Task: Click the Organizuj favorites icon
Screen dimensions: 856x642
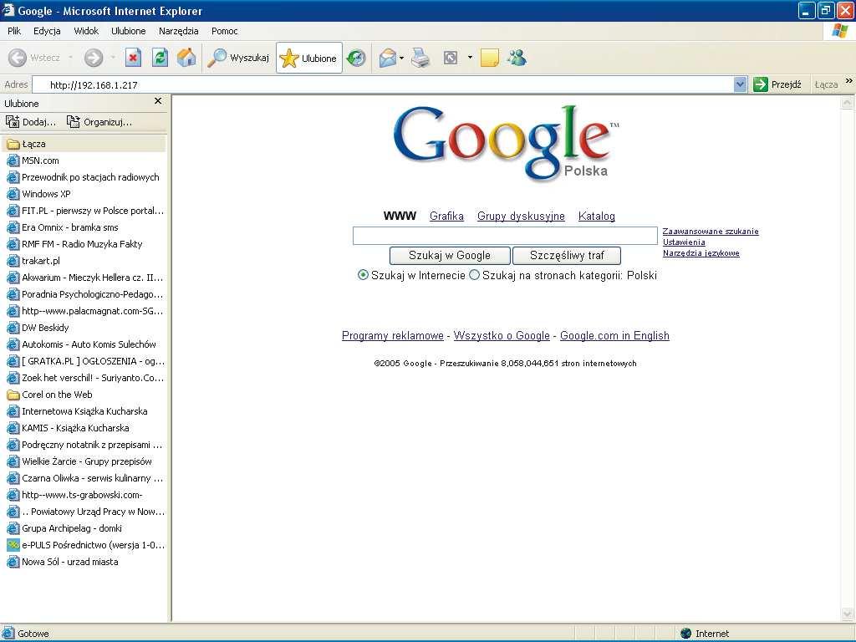Action: [74, 122]
